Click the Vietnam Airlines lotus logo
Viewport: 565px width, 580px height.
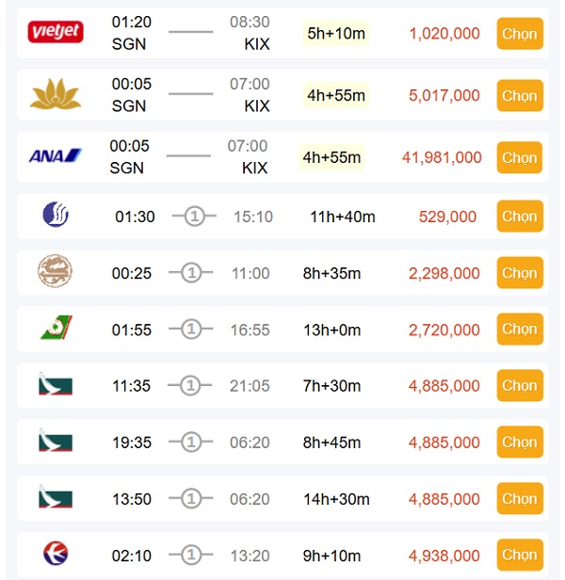click(x=56, y=95)
